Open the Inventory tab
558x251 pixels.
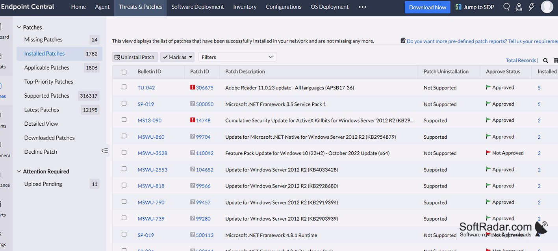[x=245, y=7]
